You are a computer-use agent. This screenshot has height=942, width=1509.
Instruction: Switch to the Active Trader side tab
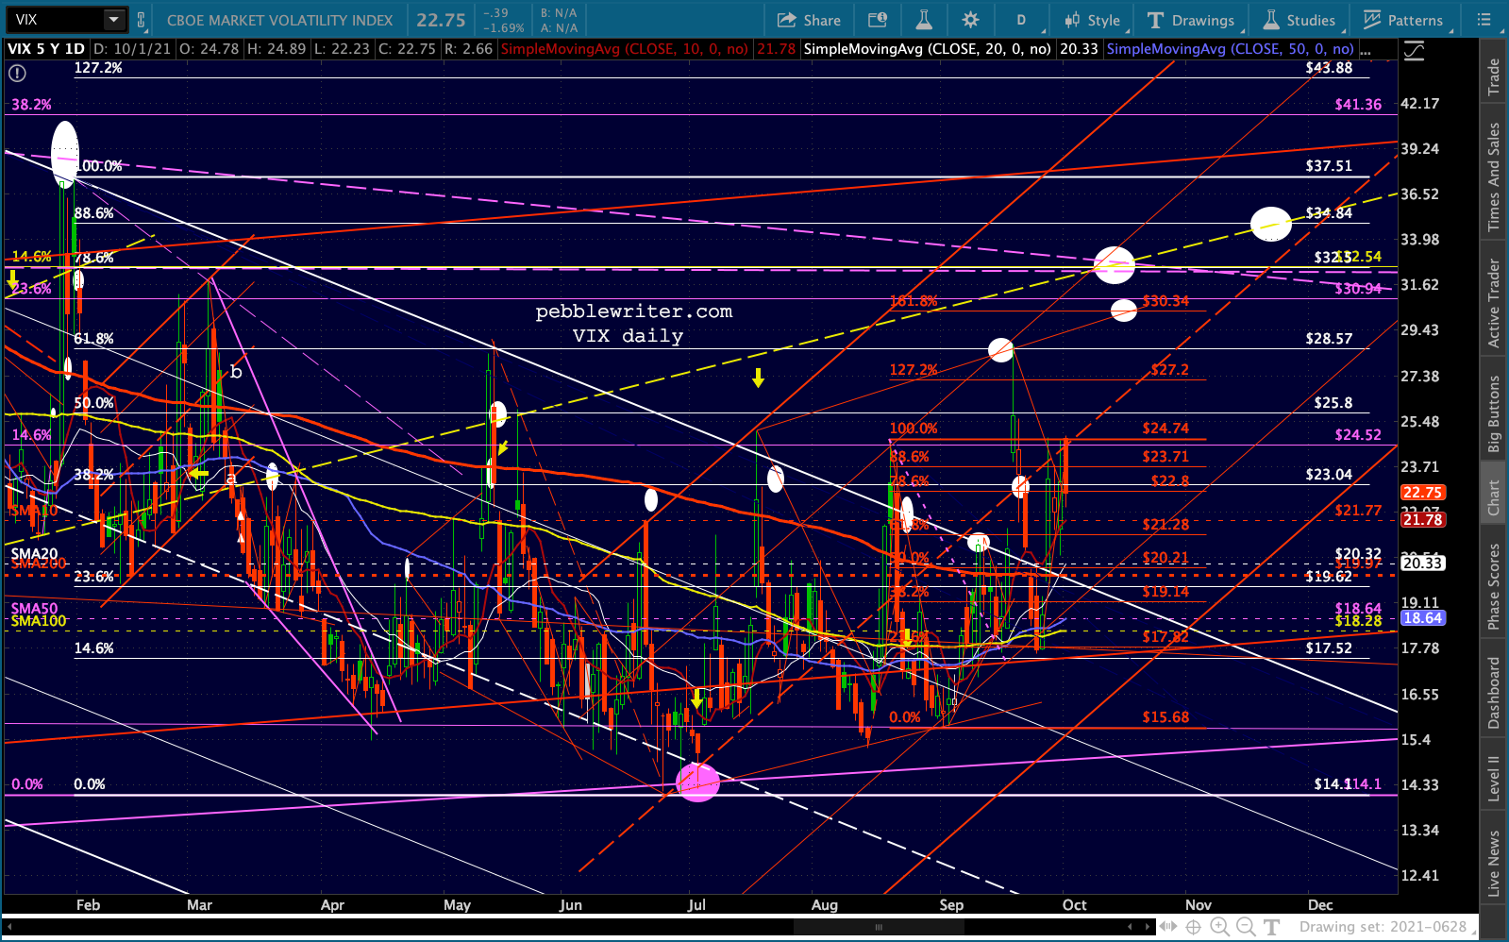coord(1494,303)
